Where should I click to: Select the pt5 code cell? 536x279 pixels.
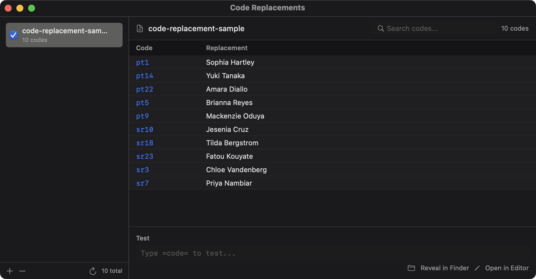(142, 103)
